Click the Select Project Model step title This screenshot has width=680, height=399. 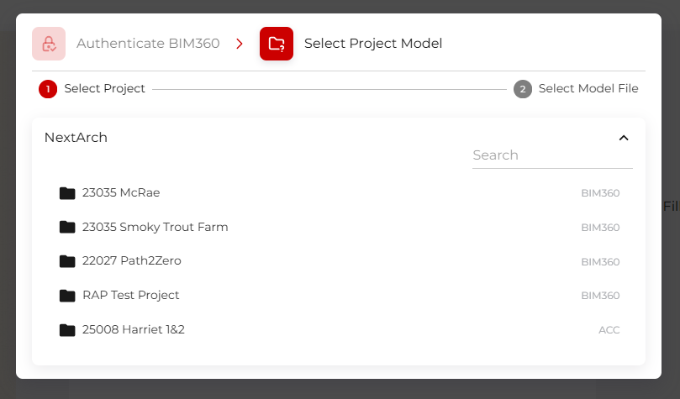373,44
